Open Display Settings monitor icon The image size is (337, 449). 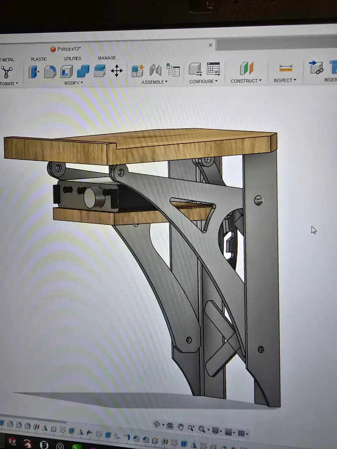tap(216, 430)
